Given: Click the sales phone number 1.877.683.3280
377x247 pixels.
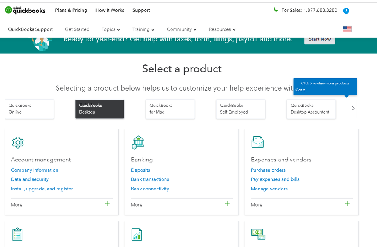Looking at the screenshot, I should (320, 10).
